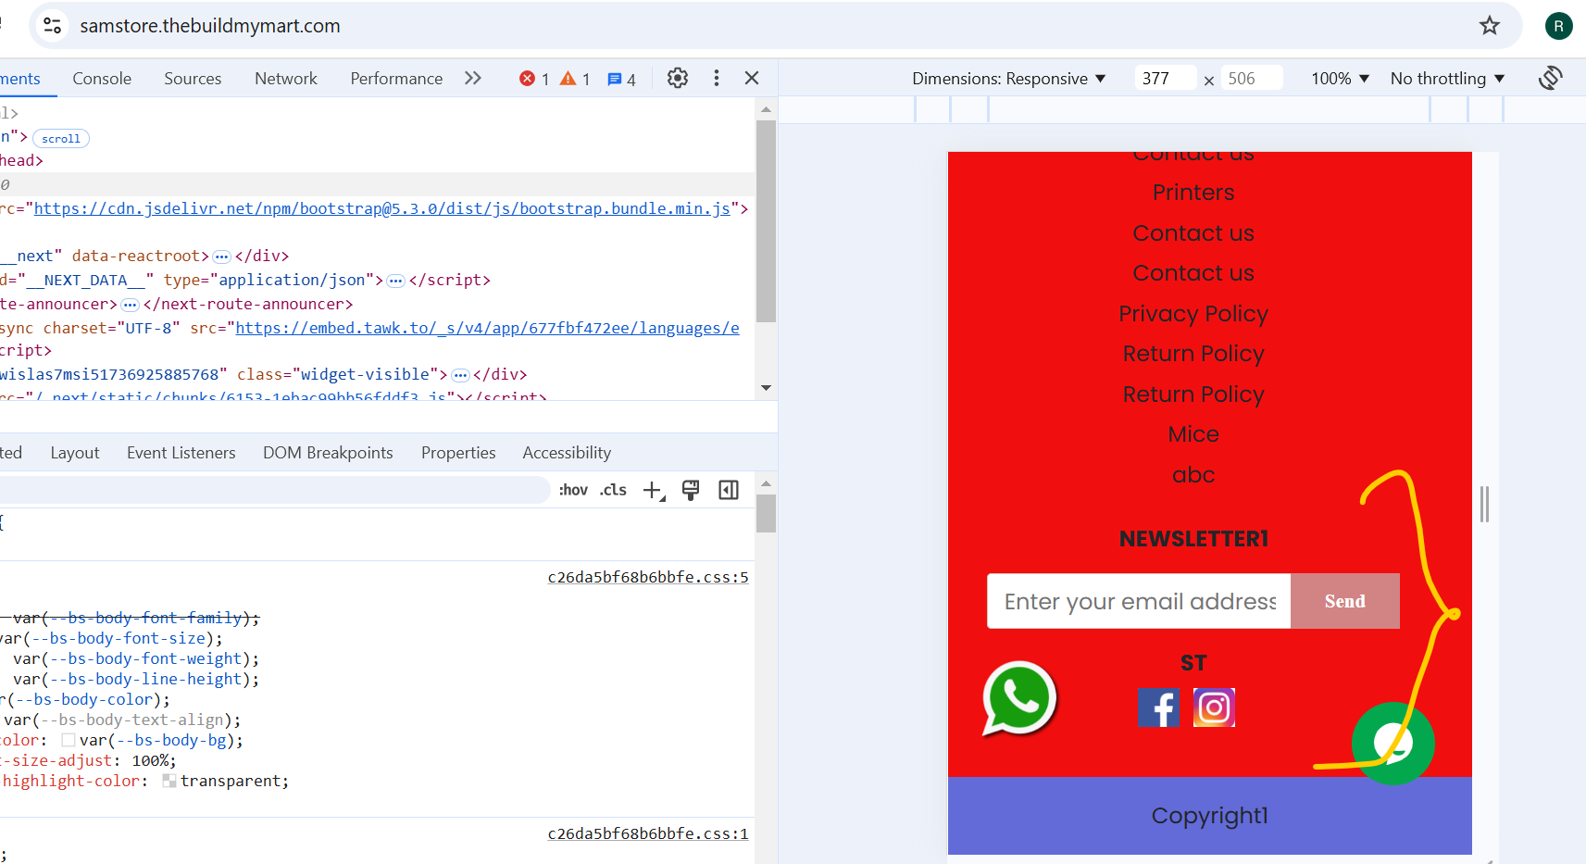Switch to the Network tab
This screenshot has height=864, width=1586.
286,79
